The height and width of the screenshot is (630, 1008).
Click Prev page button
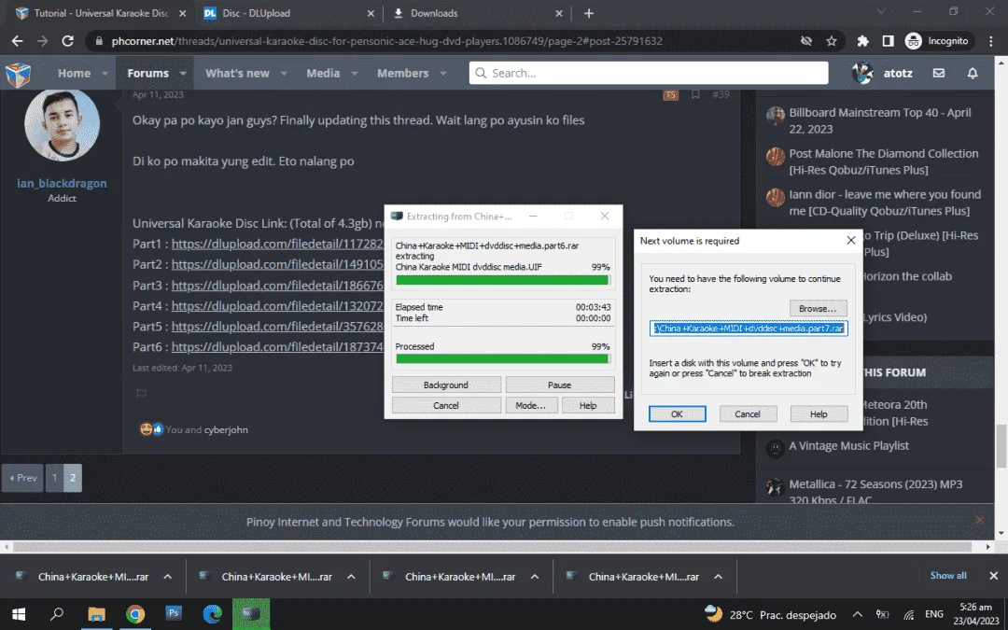coord(22,478)
